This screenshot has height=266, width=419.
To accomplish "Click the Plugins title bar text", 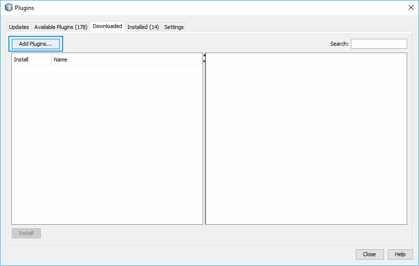I will [25, 8].
